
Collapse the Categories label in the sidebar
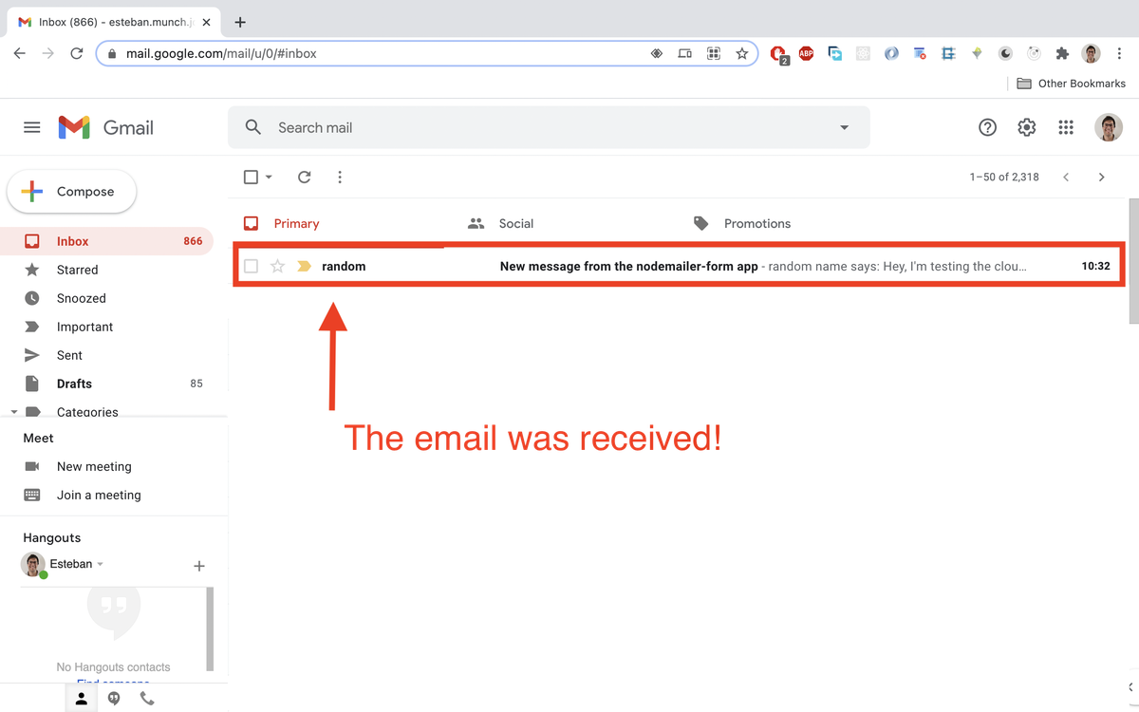click(x=14, y=412)
